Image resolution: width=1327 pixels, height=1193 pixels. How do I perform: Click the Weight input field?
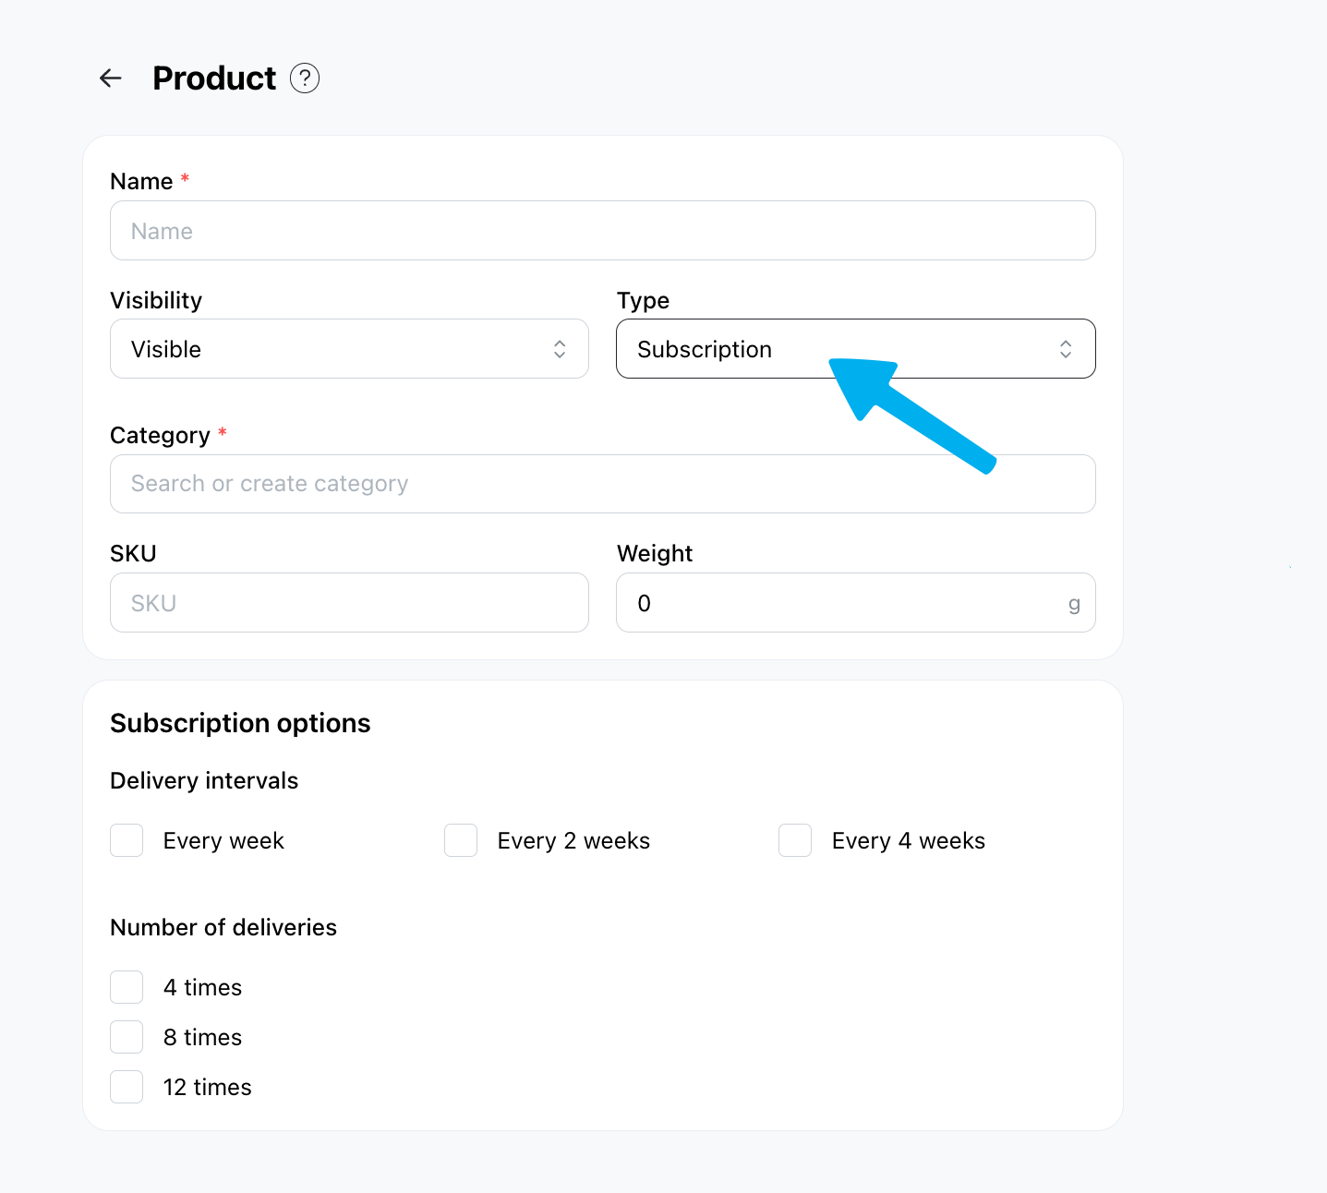[x=856, y=603]
